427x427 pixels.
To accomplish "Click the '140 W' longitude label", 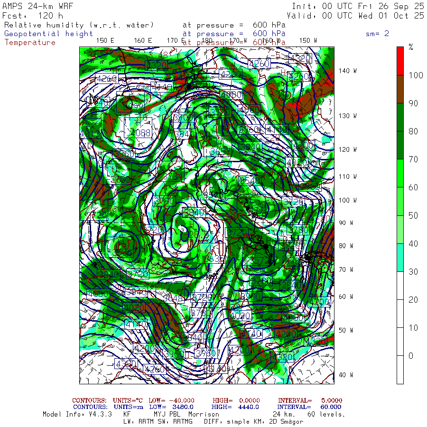I will click(x=347, y=71).
